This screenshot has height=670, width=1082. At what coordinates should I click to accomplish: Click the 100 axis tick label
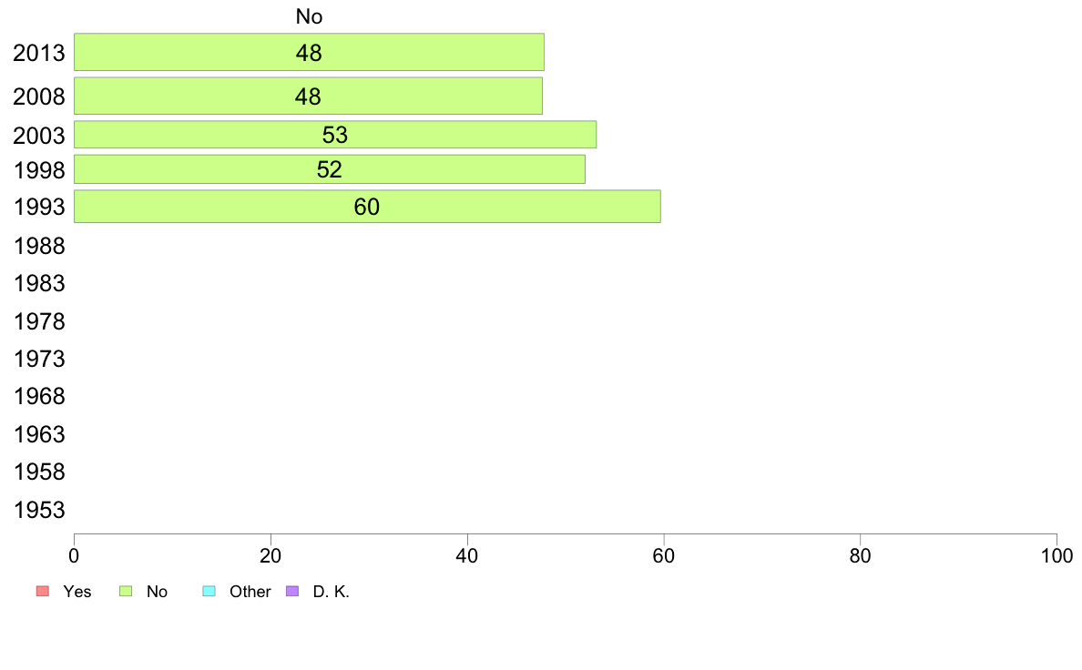coord(1056,555)
